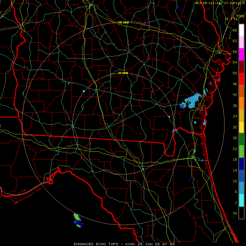Click the legend value '26'
The image size is (246, 246).
(x=235, y=138)
